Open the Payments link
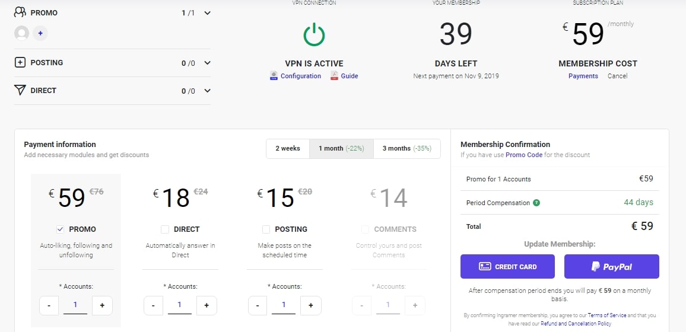The width and height of the screenshot is (686, 332). click(x=583, y=76)
